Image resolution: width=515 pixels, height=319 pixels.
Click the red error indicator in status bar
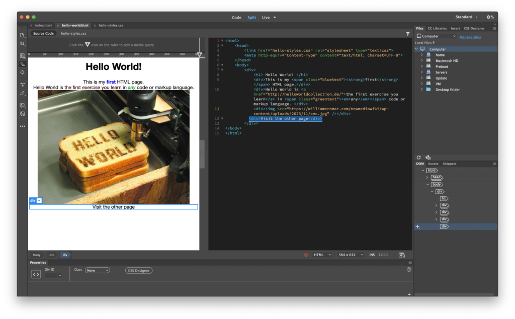click(306, 255)
